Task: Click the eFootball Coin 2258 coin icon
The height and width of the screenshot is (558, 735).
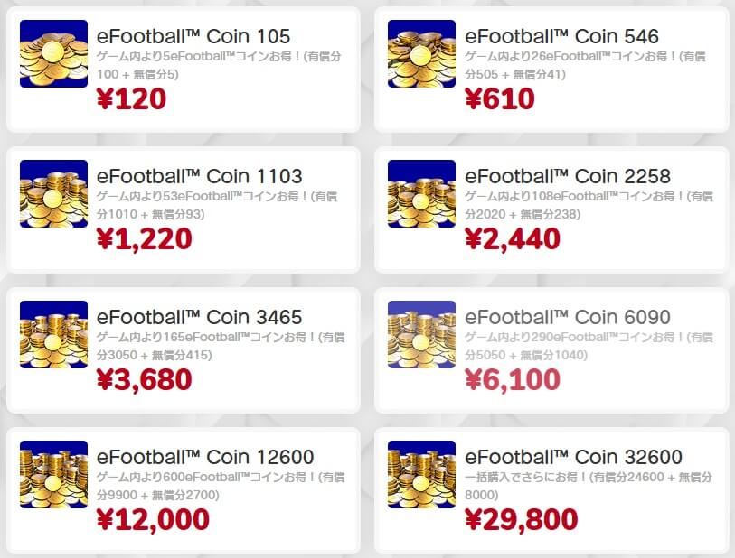Action: 421,194
